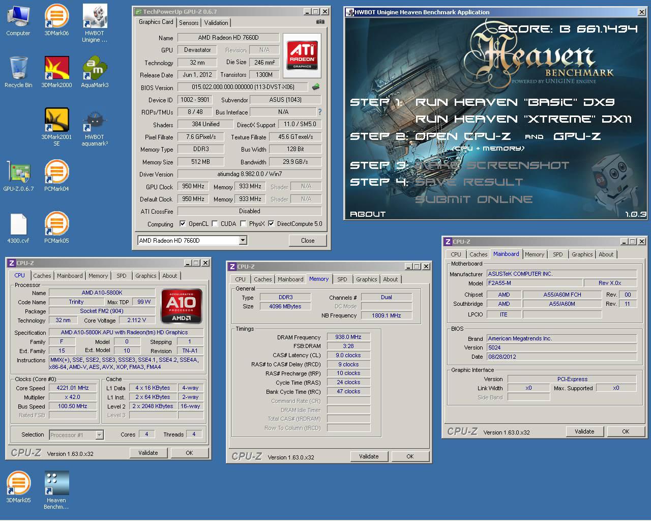Launch the 3DMark05 shortcut
This screenshot has width=651, height=521.
coord(18,487)
